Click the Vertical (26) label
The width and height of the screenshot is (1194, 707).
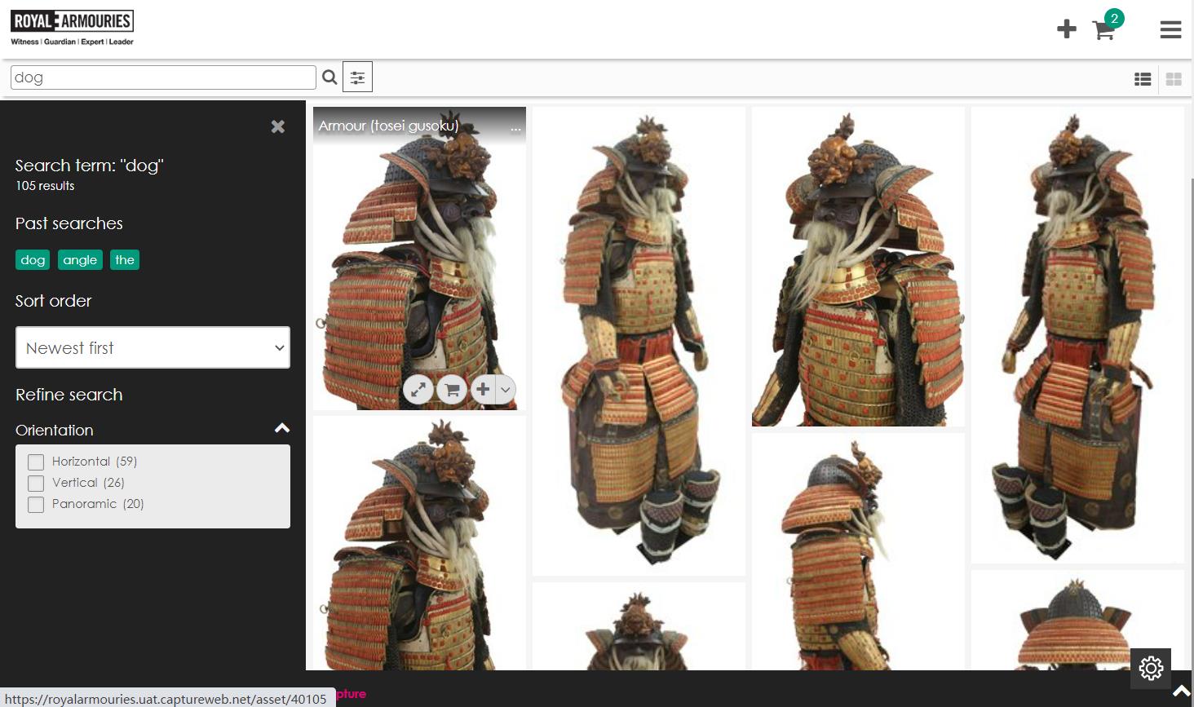tap(88, 483)
